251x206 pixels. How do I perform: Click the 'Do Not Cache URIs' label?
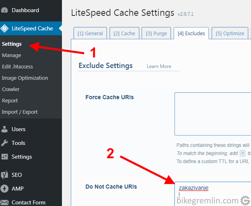[x=111, y=187]
